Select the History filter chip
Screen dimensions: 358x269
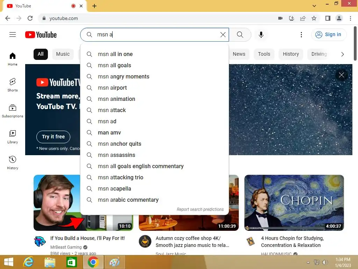pos(291,54)
